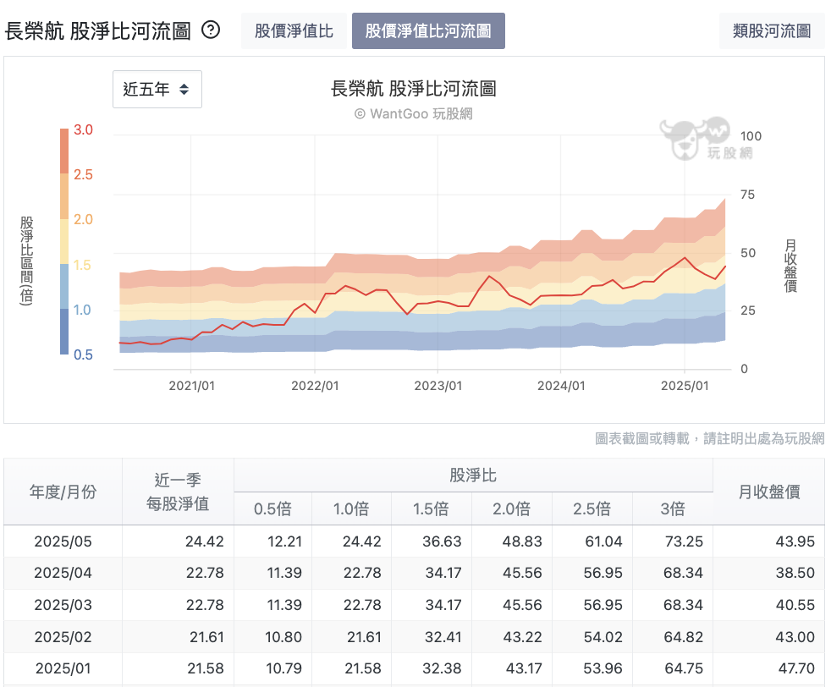
Task: Click the © WantGoo 玩股網 credit text
Action: 413,114
